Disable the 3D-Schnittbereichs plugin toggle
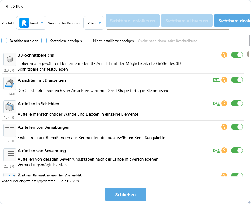This screenshot has height=204, width=251. pos(237,55)
